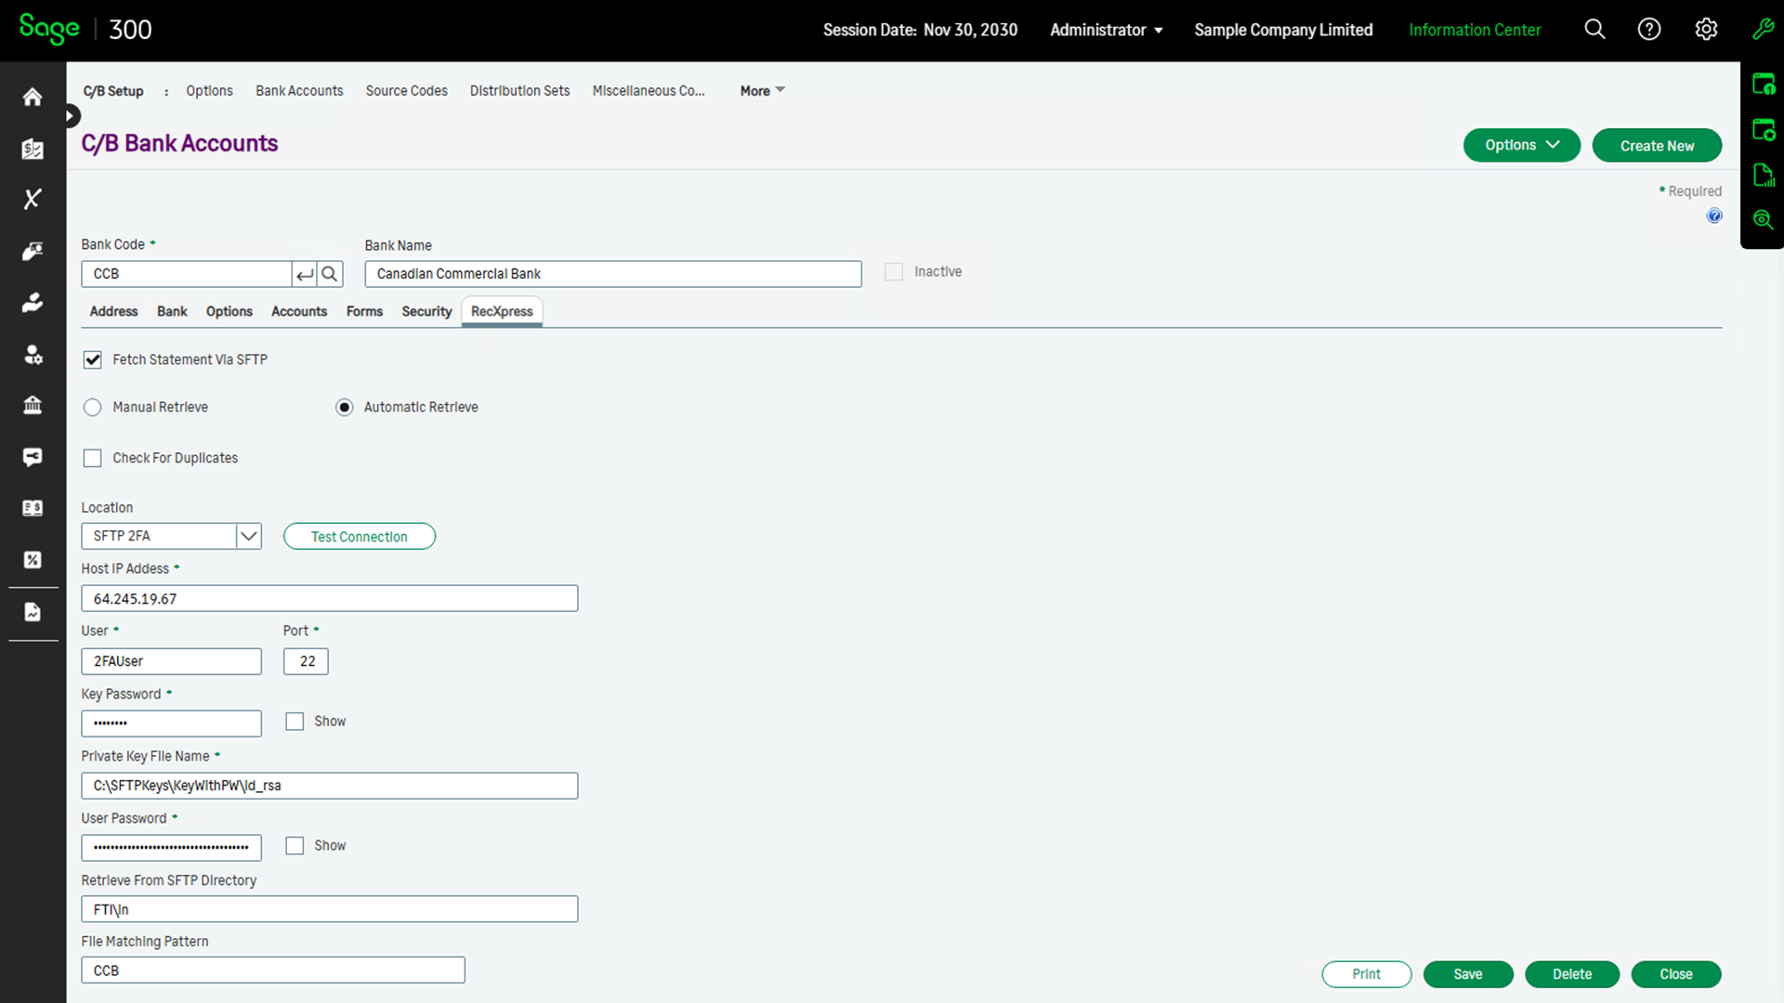Uncheck Fetch Statement Via SFTP
1784x1003 pixels.
click(x=92, y=359)
